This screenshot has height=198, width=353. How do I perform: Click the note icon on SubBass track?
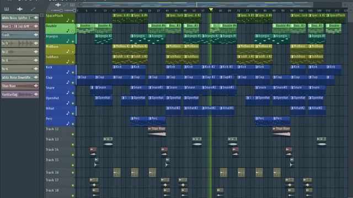[x=68, y=62]
